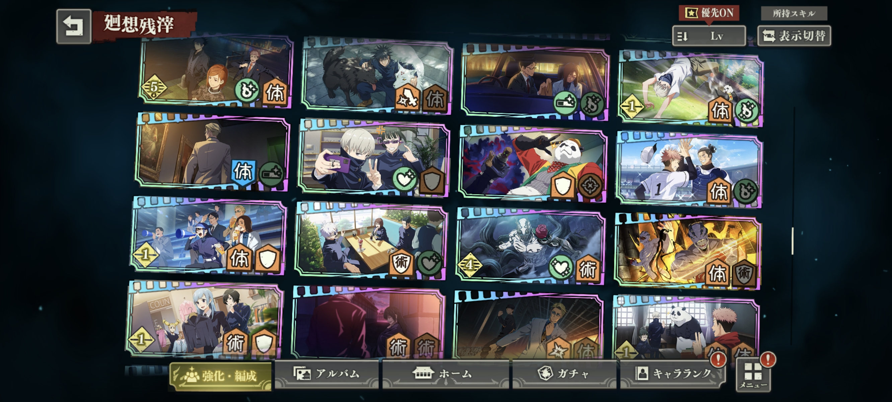Viewport: 892px width, 402px height.
Task: Switch to the アルバム tab
Action: tap(327, 374)
